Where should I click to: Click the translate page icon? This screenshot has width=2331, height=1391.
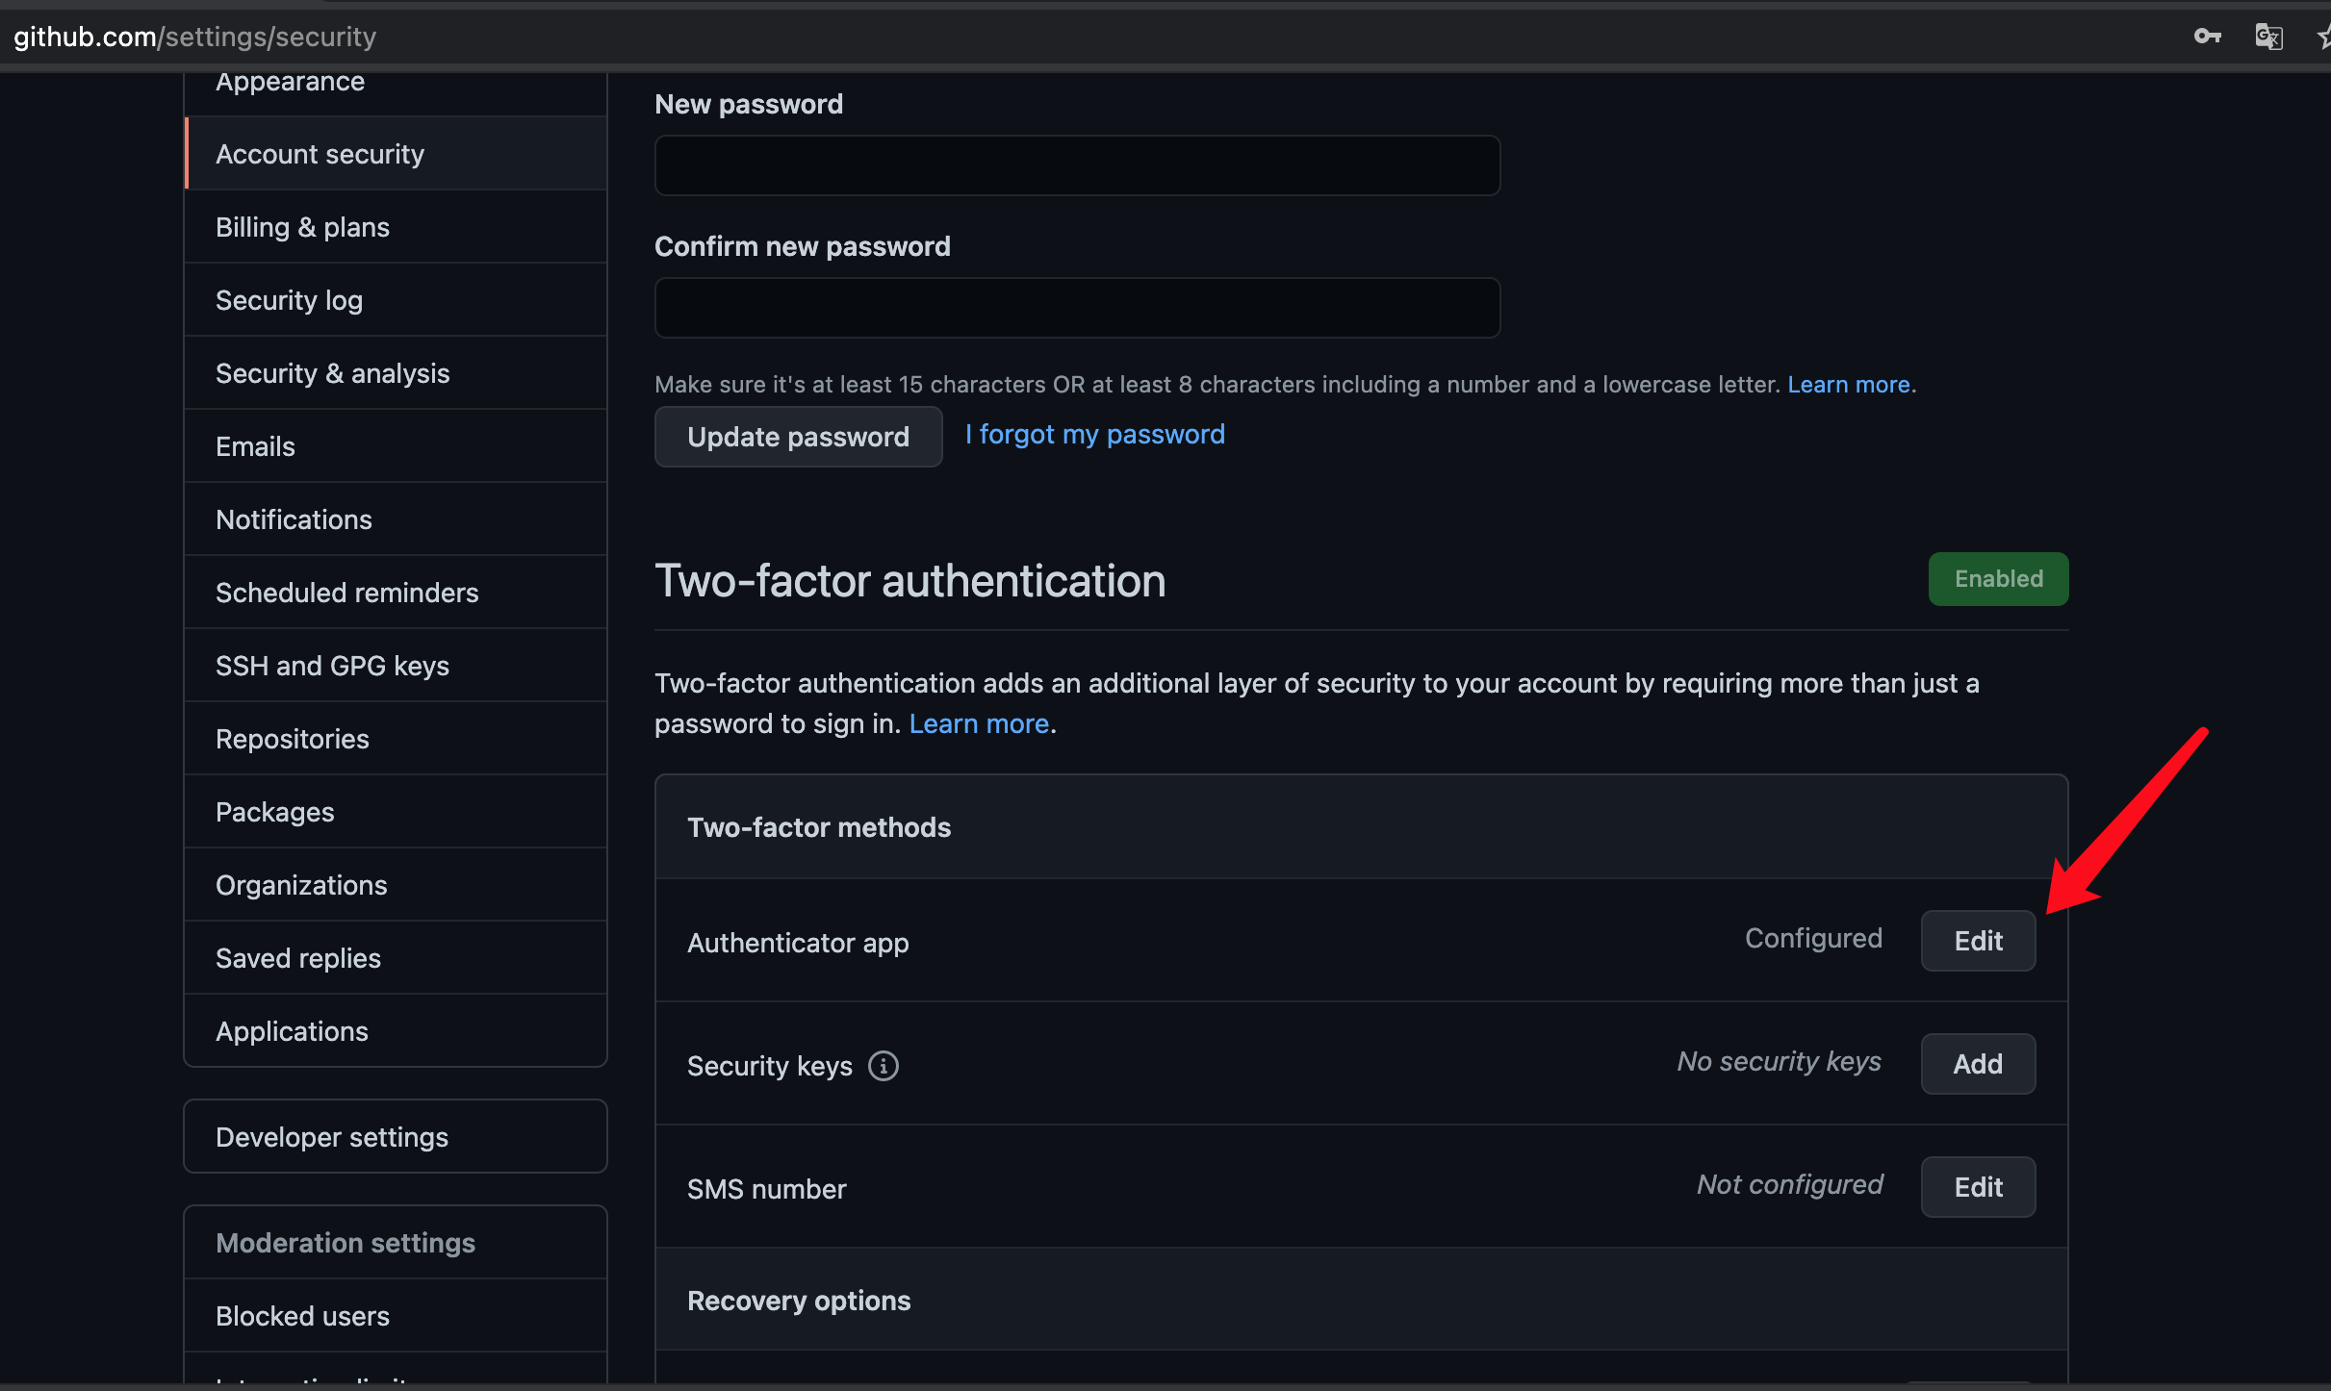click(x=2268, y=37)
